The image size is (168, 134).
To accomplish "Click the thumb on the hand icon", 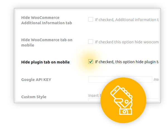I will (118, 100).
